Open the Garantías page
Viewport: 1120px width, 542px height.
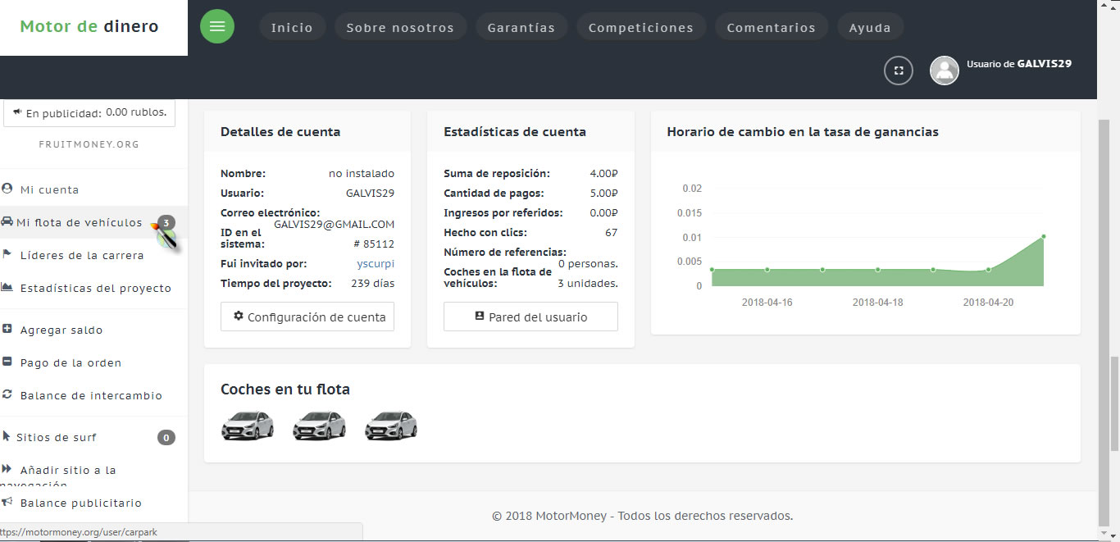coord(521,27)
